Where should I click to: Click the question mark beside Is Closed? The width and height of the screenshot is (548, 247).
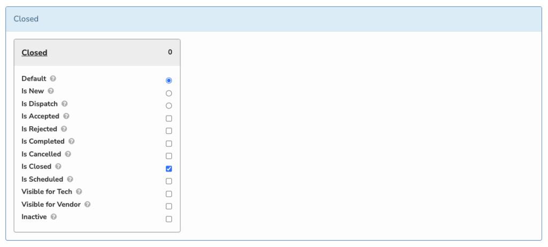click(x=58, y=167)
